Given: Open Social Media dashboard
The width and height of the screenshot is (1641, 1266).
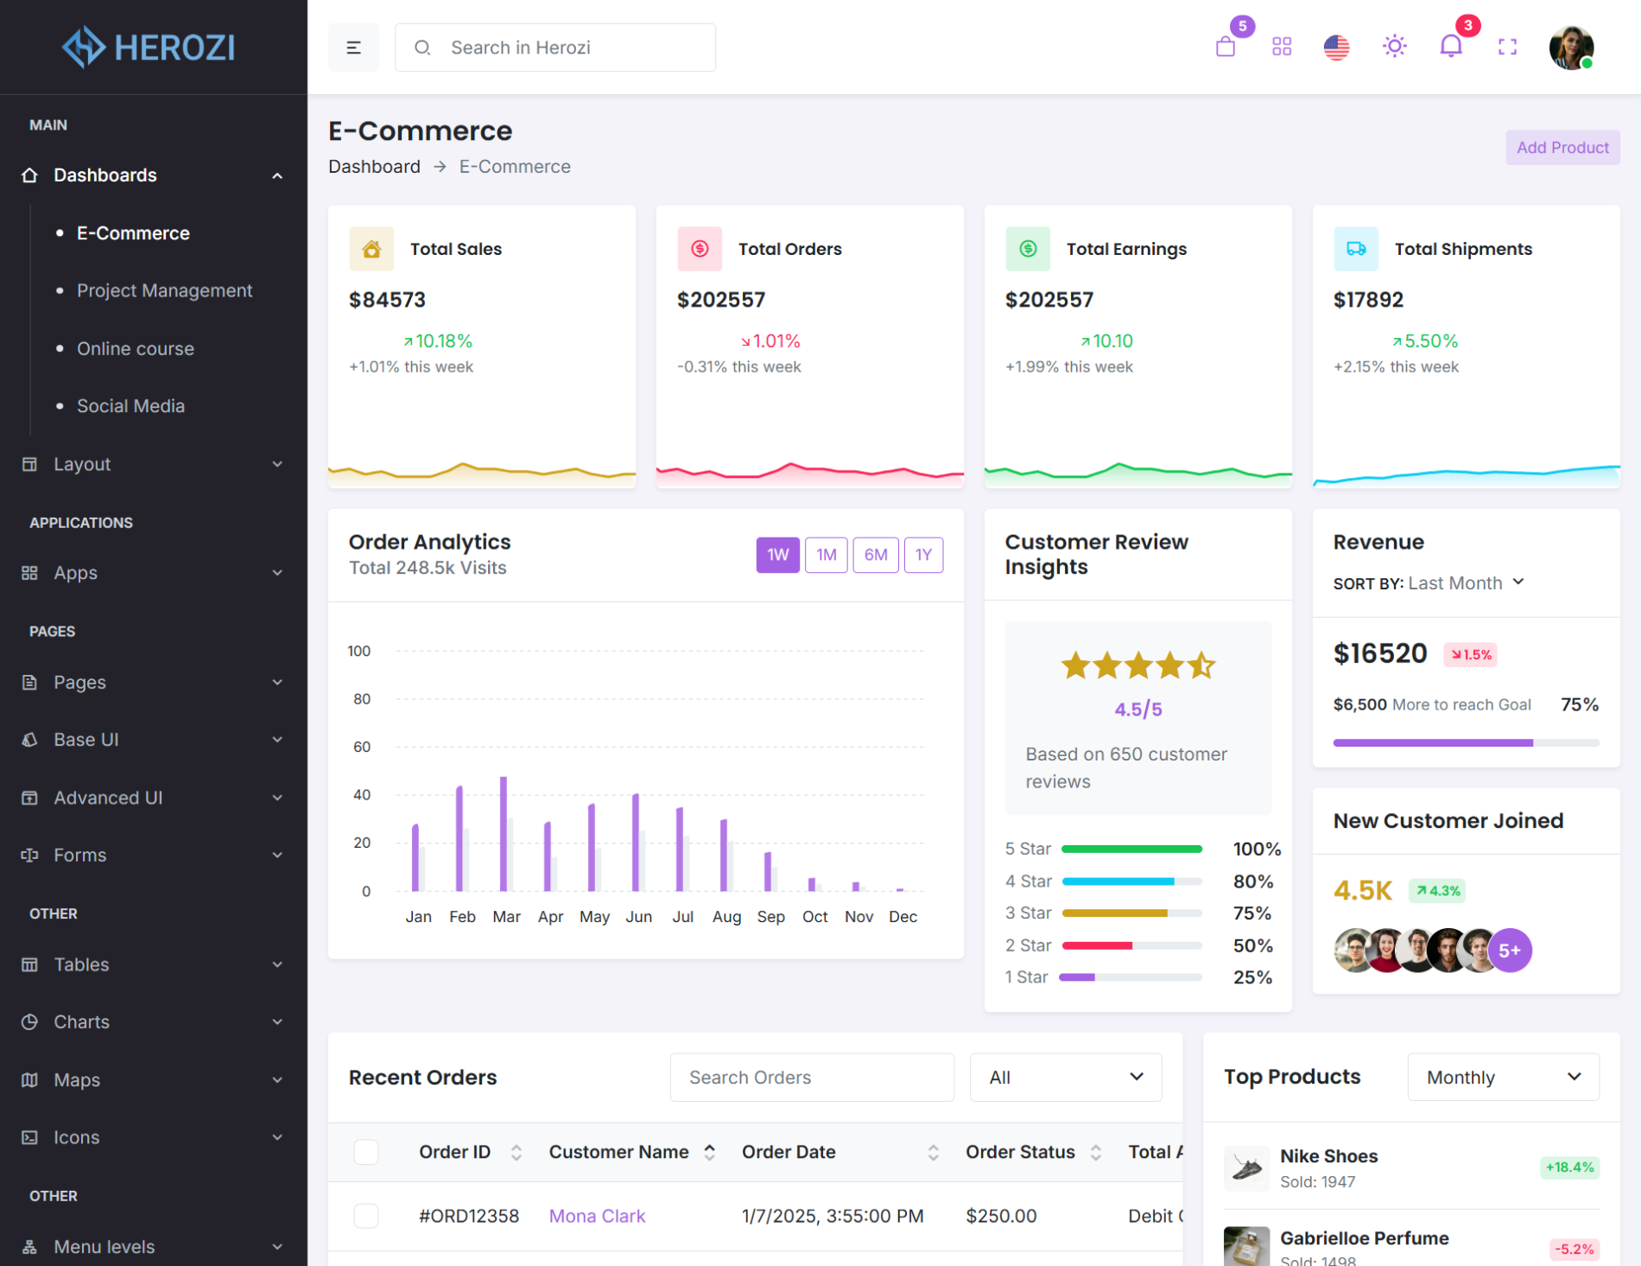Looking at the screenshot, I should point(130,406).
